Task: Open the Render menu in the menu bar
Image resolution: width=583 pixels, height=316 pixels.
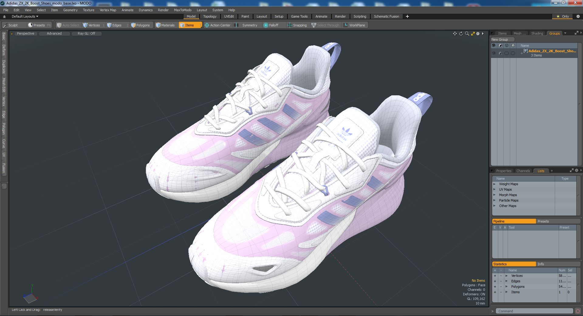Action: pos(163,10)
